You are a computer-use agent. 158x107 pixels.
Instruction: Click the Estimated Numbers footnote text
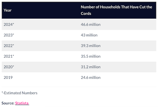[19, 93]
